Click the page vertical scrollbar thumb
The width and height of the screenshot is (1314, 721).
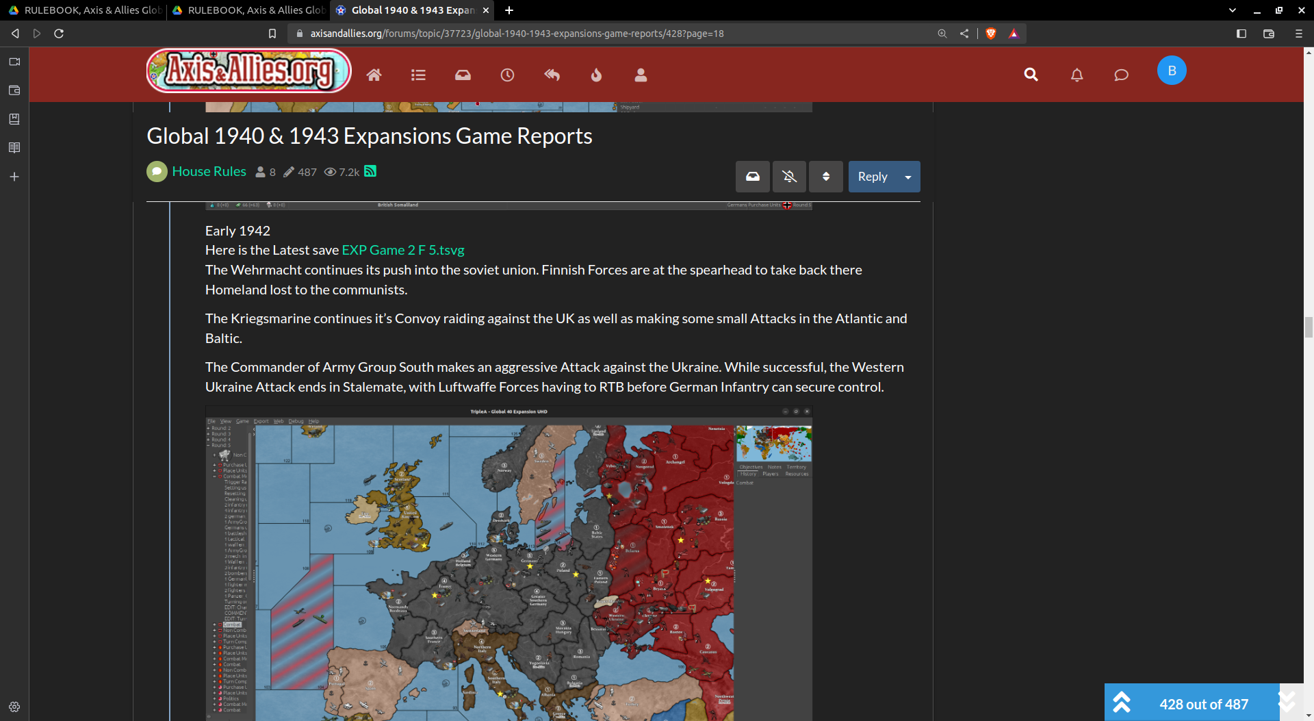point(1309,327)
